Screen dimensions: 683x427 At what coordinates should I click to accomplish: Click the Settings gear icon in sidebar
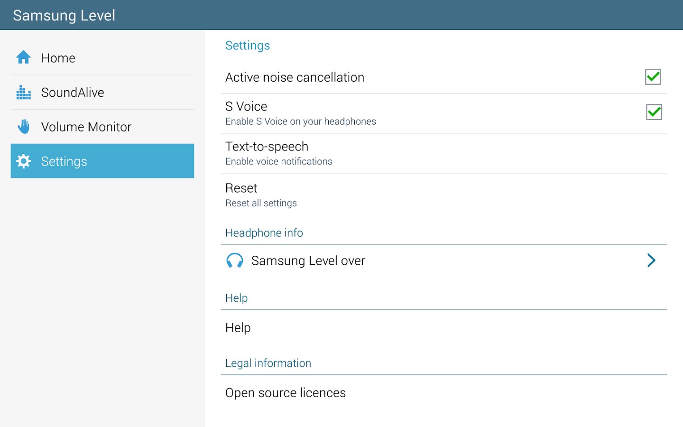coord(23,161)
